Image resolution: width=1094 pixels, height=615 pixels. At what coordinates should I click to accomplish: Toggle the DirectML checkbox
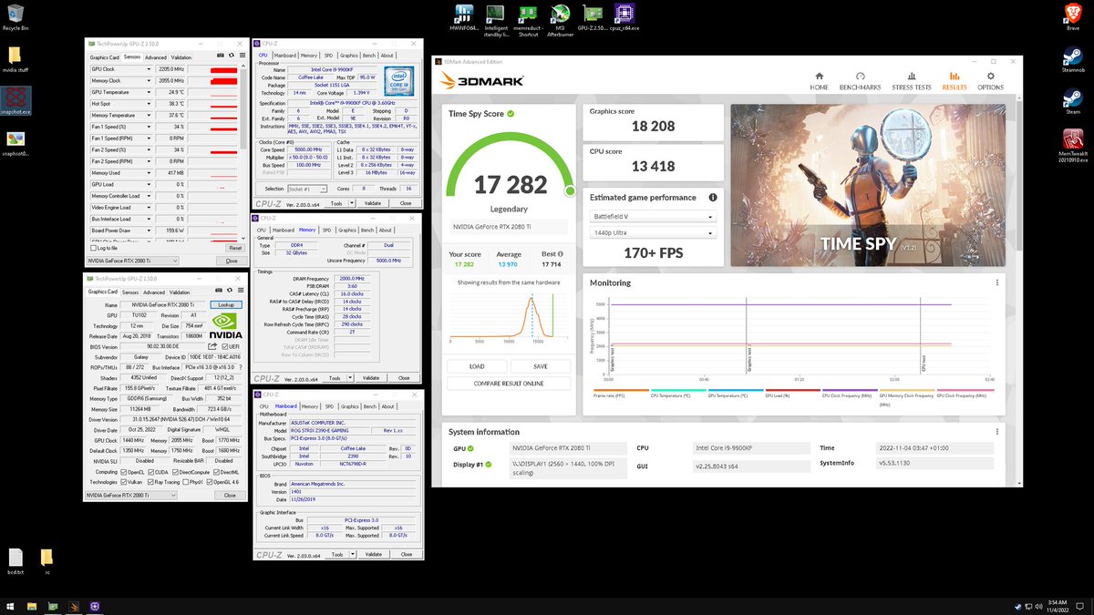tap(217, 472)
